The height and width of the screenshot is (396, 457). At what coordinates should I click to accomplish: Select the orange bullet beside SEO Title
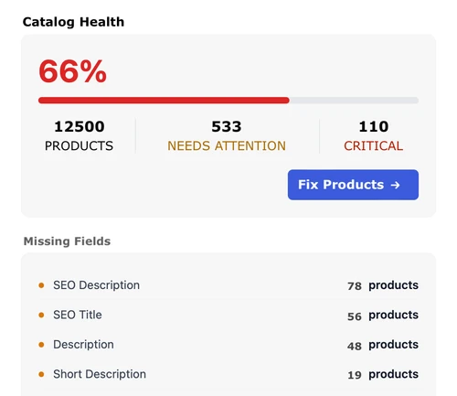41,315
